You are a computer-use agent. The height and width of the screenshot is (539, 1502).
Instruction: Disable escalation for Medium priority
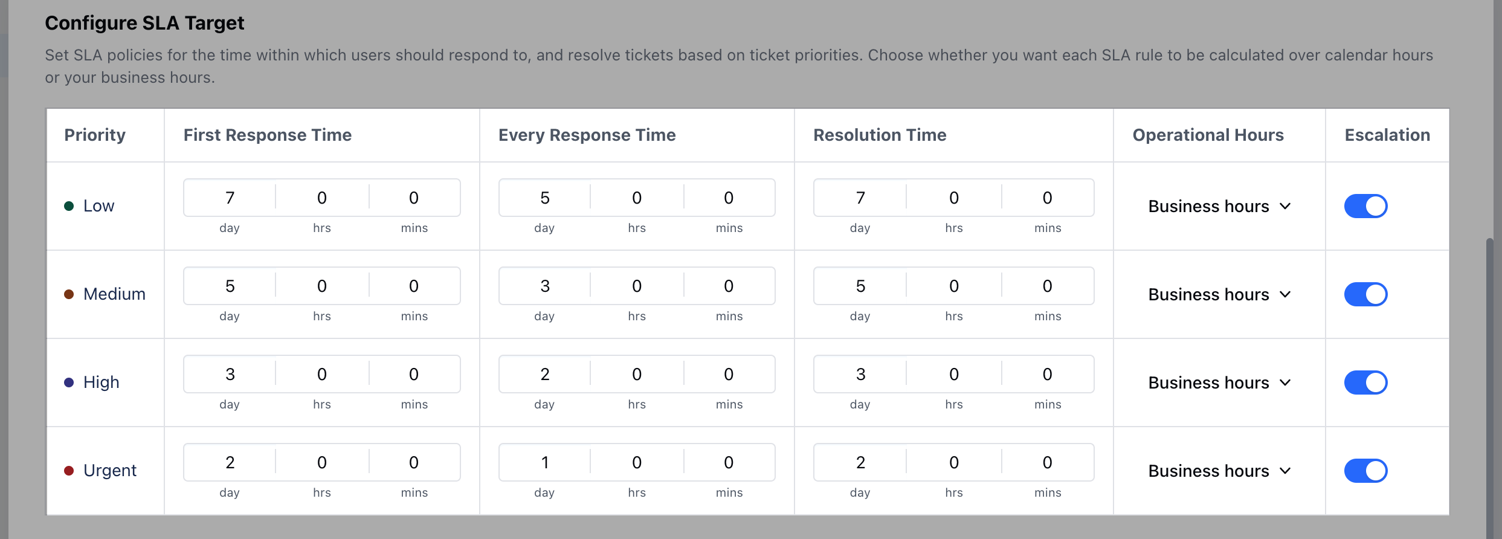[x=1365, y=294]
